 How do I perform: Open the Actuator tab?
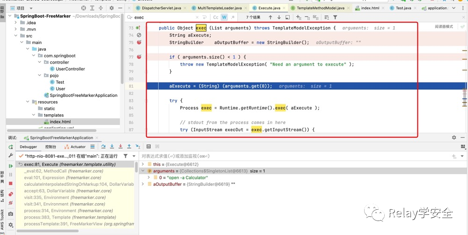75,147
